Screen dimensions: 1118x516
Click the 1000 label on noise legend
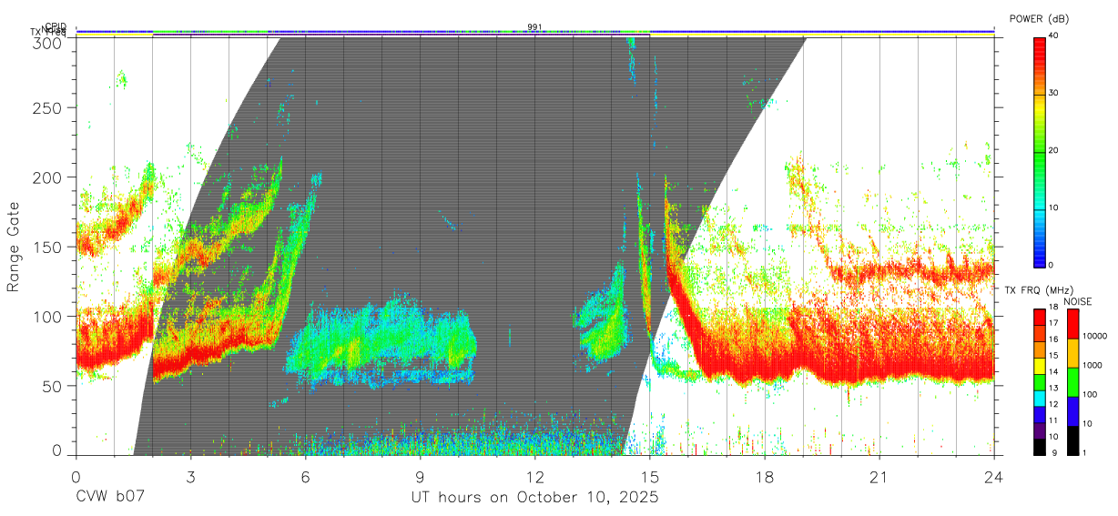pyautogui.click(x=1094, y=365)
